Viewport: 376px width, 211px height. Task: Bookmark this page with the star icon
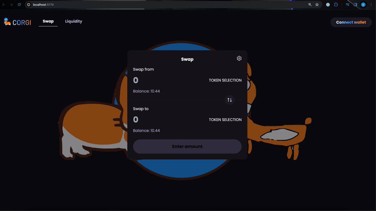(317, 4)
